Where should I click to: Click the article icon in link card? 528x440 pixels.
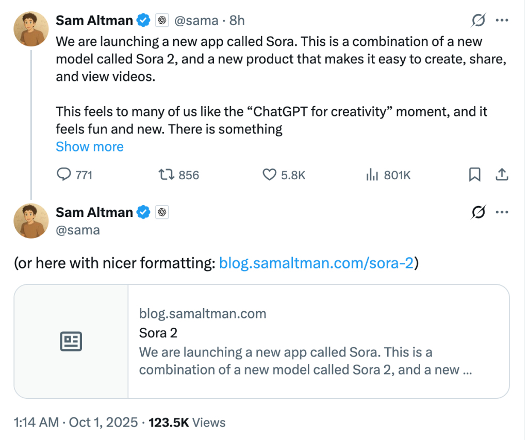(71, 341)
